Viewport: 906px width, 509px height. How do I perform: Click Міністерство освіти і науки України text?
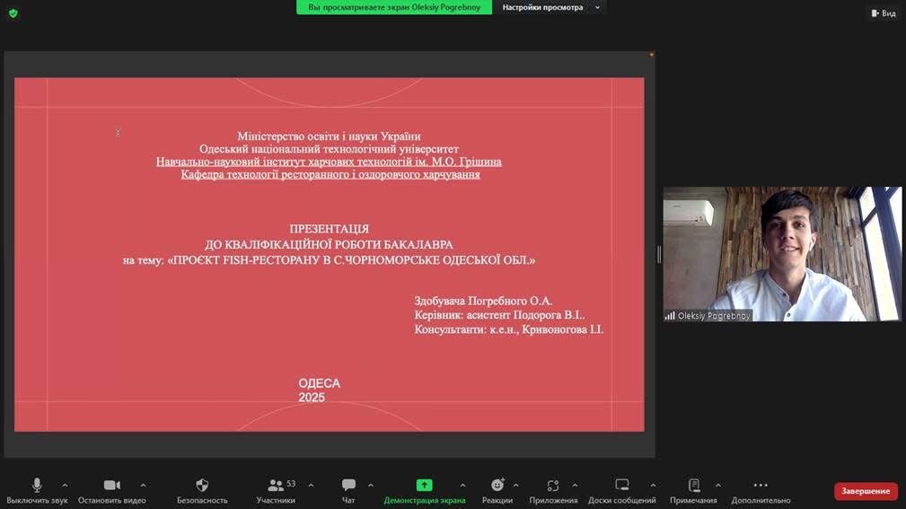coord(329,136)
